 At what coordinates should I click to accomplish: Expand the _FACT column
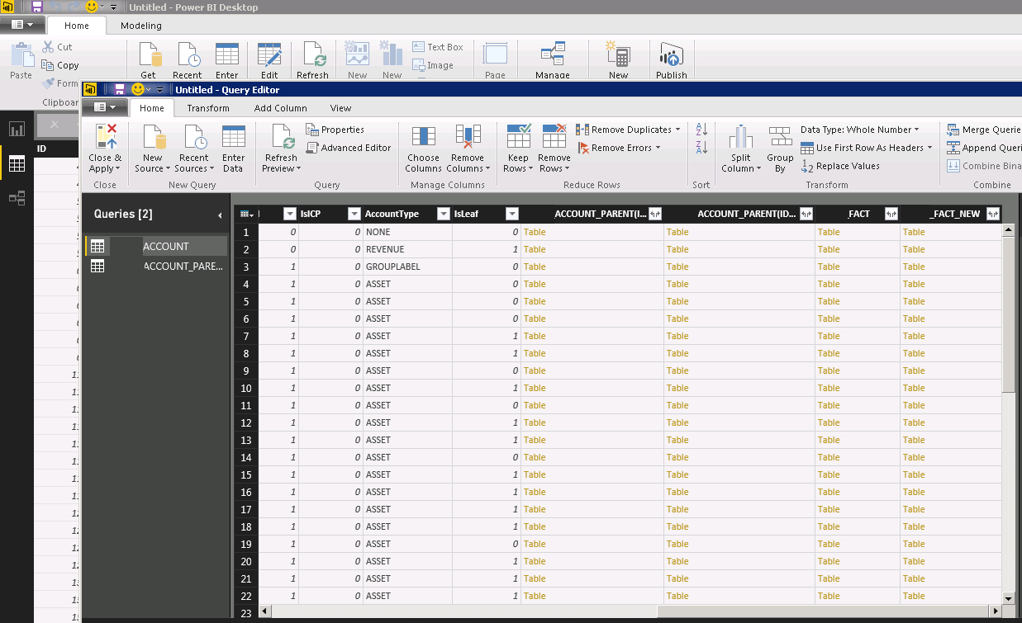pos(891,214)
